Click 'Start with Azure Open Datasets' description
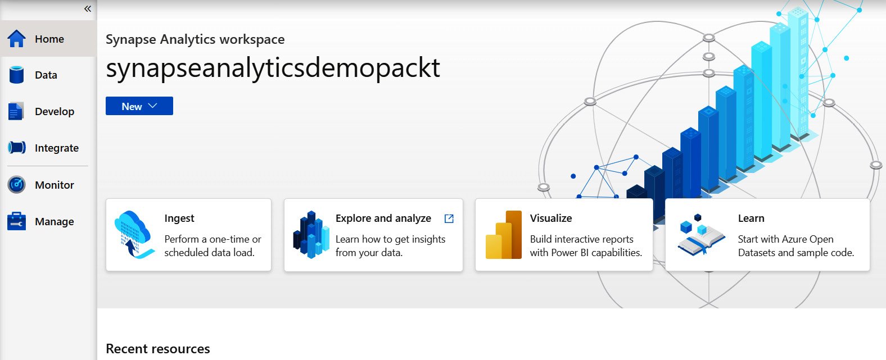886x360 pixels. point(796,246)
